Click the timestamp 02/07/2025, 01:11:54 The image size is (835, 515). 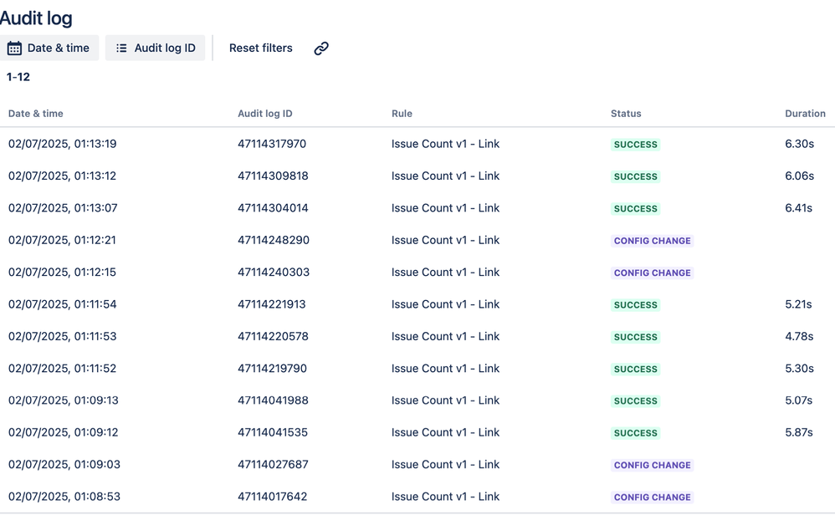coord(62,304)
